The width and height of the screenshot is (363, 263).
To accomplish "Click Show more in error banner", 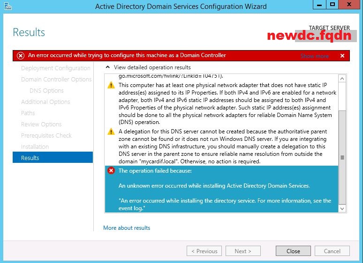I will point(314,56).
